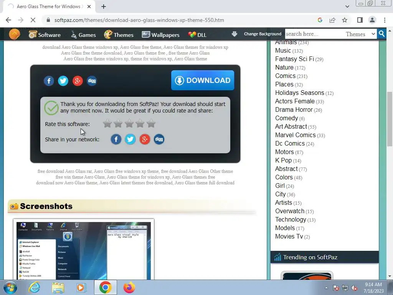Viewport: 393px width, 295px height.
Task: Rate the software three stars
Action: (x=129, y=123)
